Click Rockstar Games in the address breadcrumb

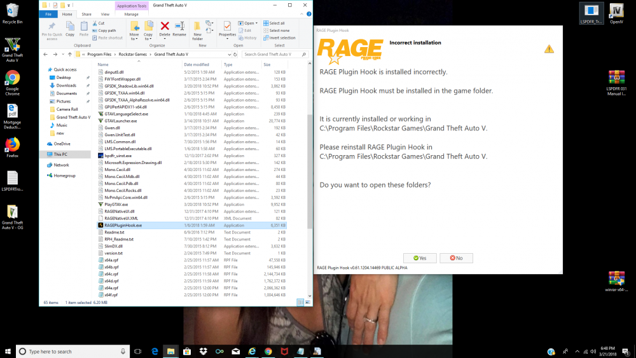(133, 54)
